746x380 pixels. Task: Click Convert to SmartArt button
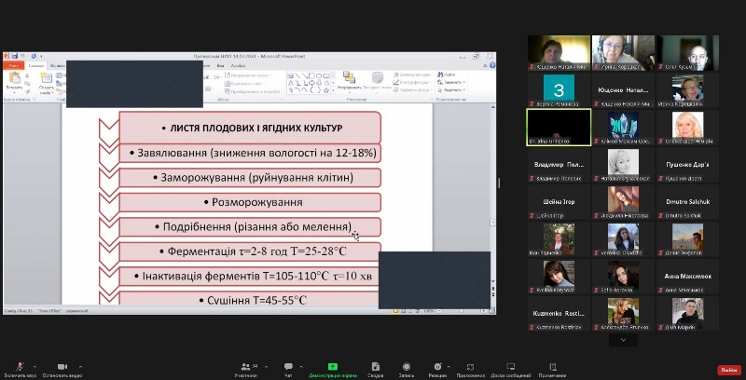(252, 91)
